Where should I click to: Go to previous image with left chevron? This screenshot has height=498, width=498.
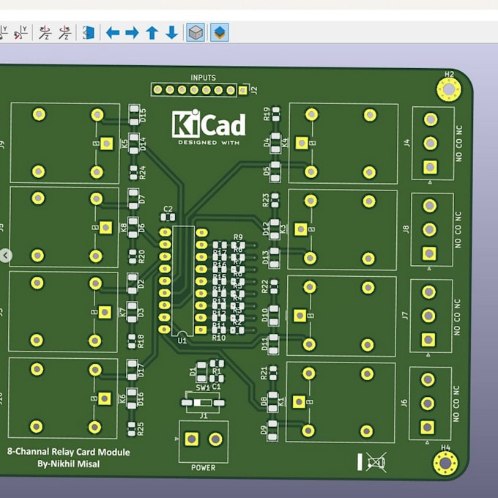pos(5,256)
